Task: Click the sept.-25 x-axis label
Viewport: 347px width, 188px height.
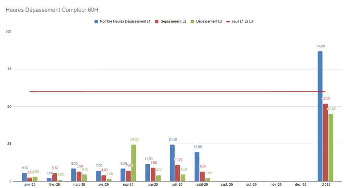Action: 227,184
